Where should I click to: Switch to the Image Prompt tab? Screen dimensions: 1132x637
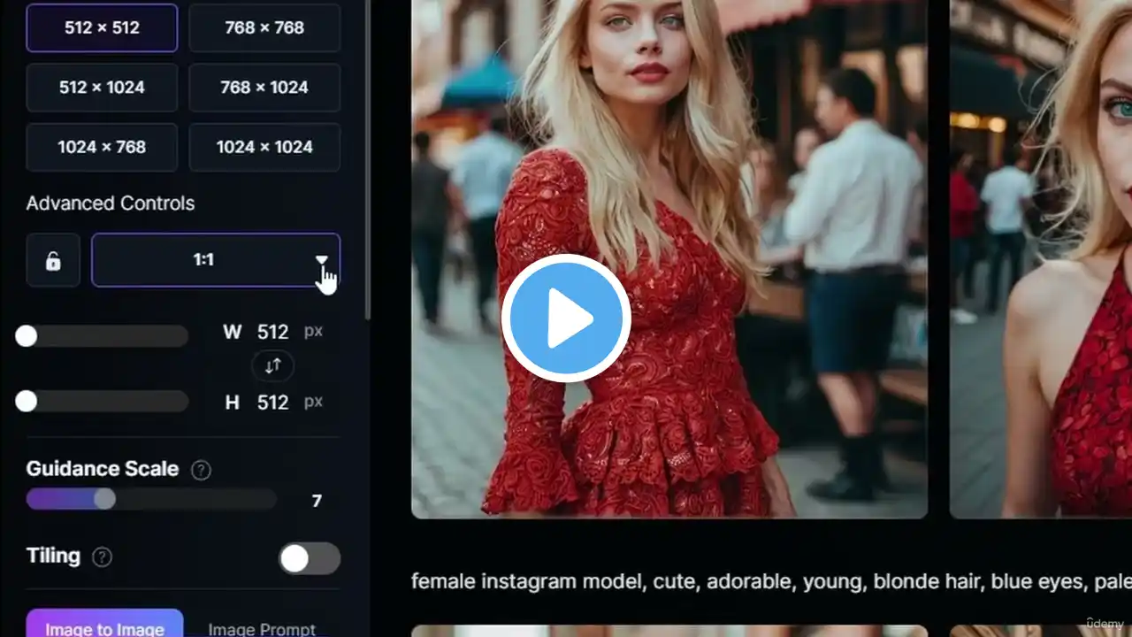tap(262, 626)
